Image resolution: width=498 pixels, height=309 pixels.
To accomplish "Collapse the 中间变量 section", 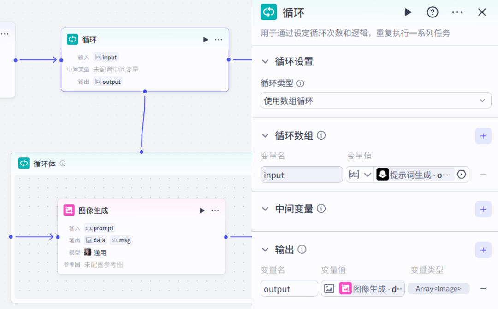I will 265,209.
